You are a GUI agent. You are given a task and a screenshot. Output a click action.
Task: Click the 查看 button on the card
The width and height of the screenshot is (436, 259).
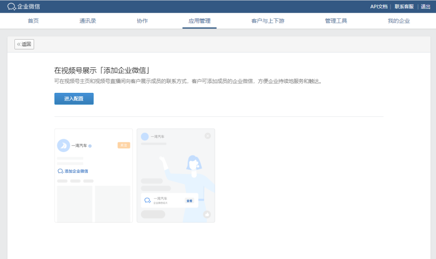point(189,201)
